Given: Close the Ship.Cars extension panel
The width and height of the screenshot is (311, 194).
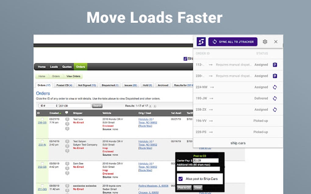Looking at the screenshot, I should (276, 42).
